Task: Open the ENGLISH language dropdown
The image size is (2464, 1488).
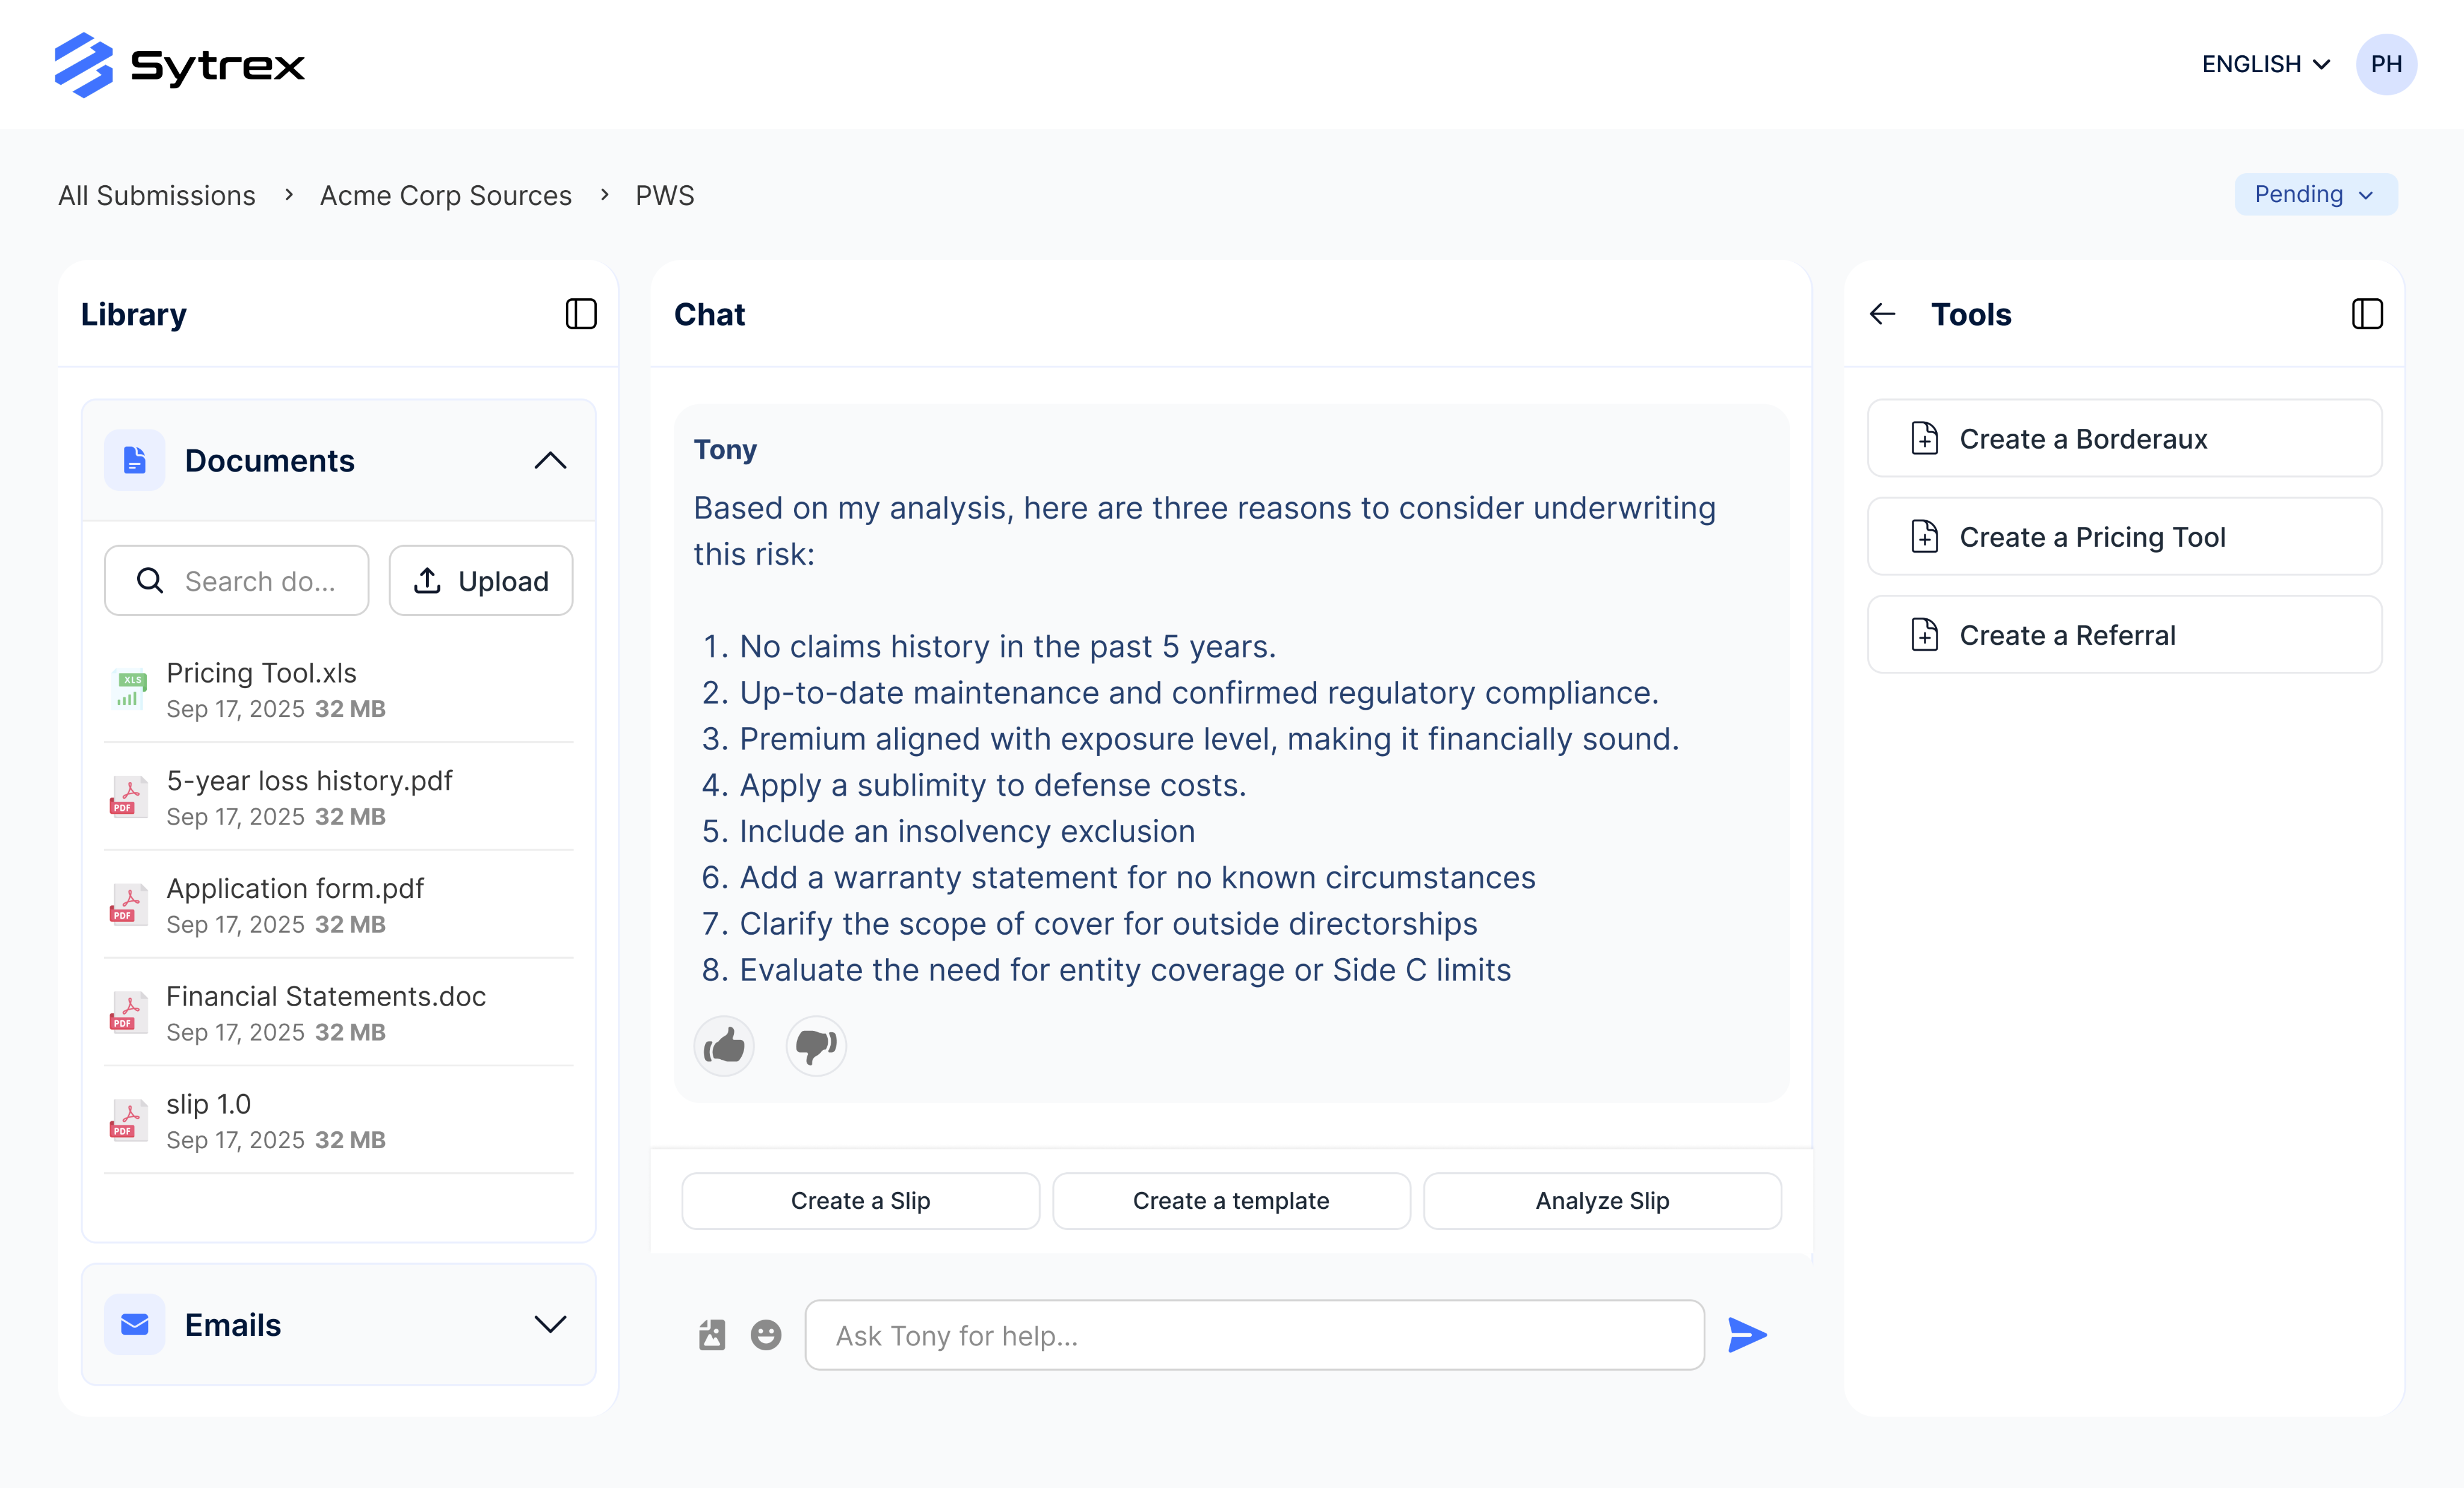Action: tap(2265, 64)
